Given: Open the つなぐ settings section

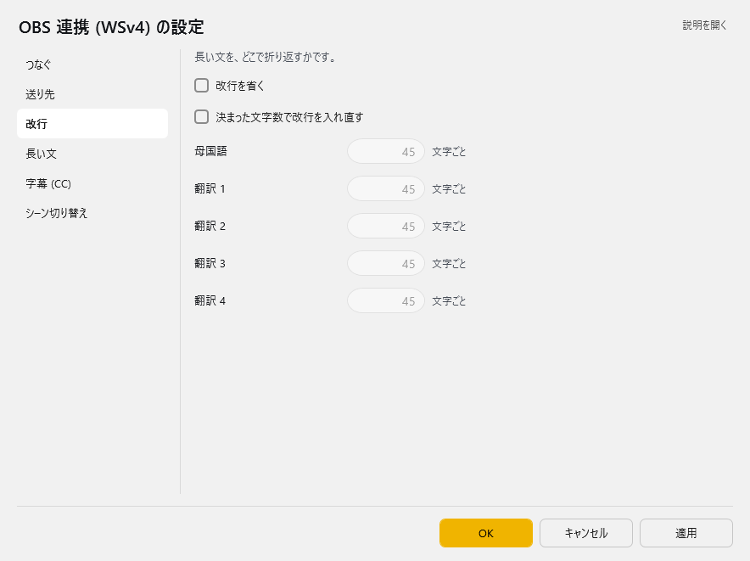Looking at the screenshot, I should point(92,65).
